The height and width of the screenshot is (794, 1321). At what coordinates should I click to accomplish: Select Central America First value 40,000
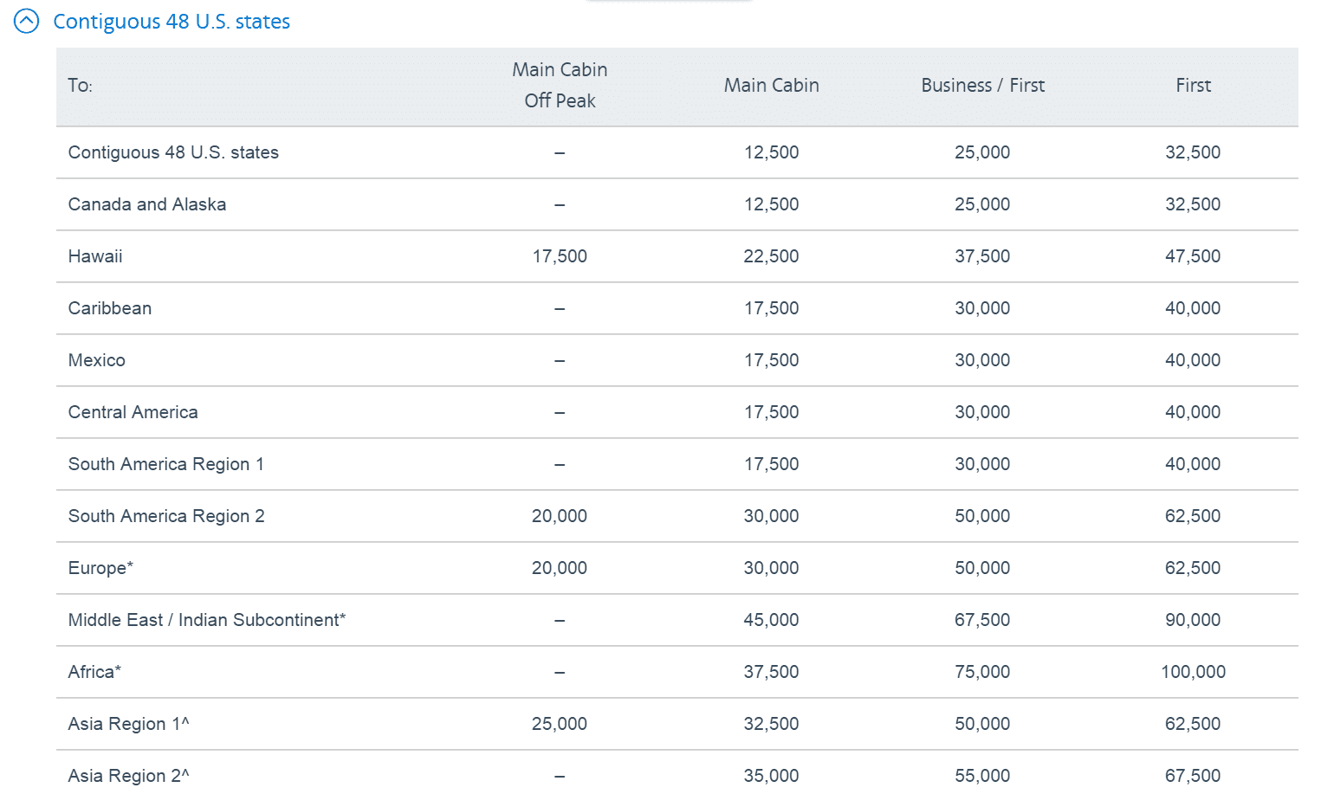(1193, 412)
